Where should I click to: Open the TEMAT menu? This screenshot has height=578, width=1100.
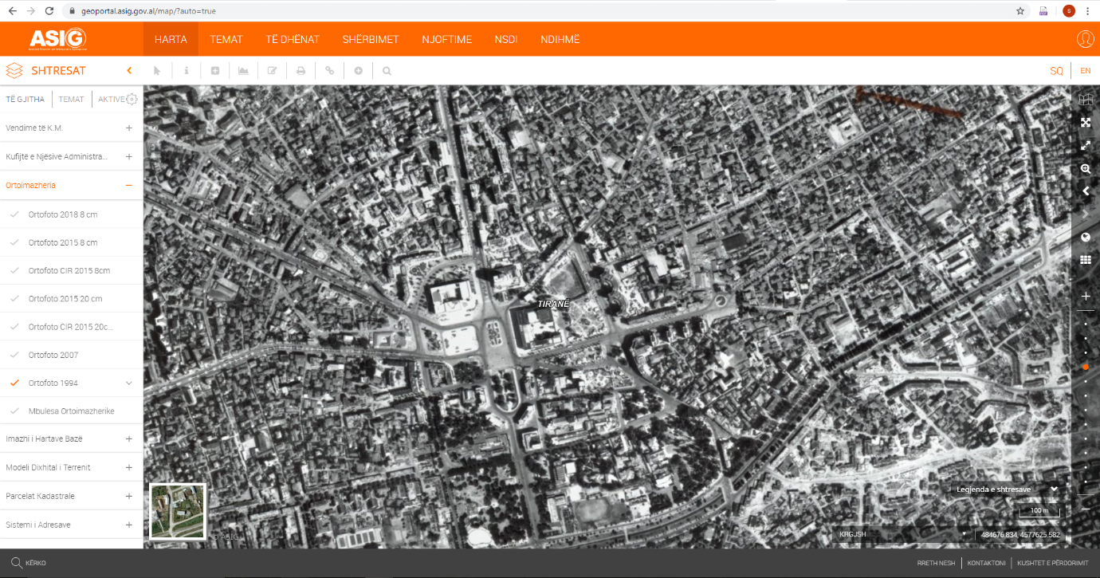click(x=226, y=39)
